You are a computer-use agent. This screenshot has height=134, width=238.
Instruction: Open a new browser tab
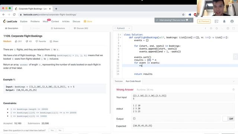point(56,9)
